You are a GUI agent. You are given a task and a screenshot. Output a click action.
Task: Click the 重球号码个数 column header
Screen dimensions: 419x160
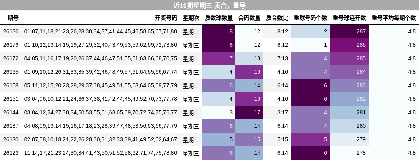pyautogui.click(x=311, y=18)
